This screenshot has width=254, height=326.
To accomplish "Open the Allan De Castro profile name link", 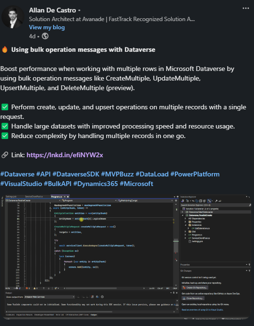I will (52, 10).
